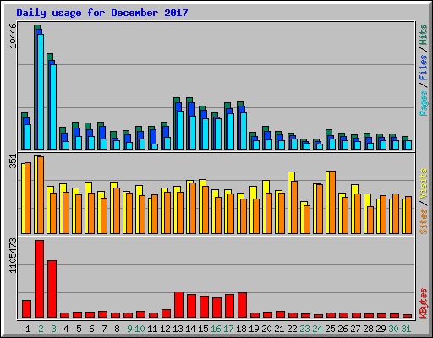This screenshot has width=433, height=338.
Task: Click the red KBytes bar for day 15
Action: [204, 307]
